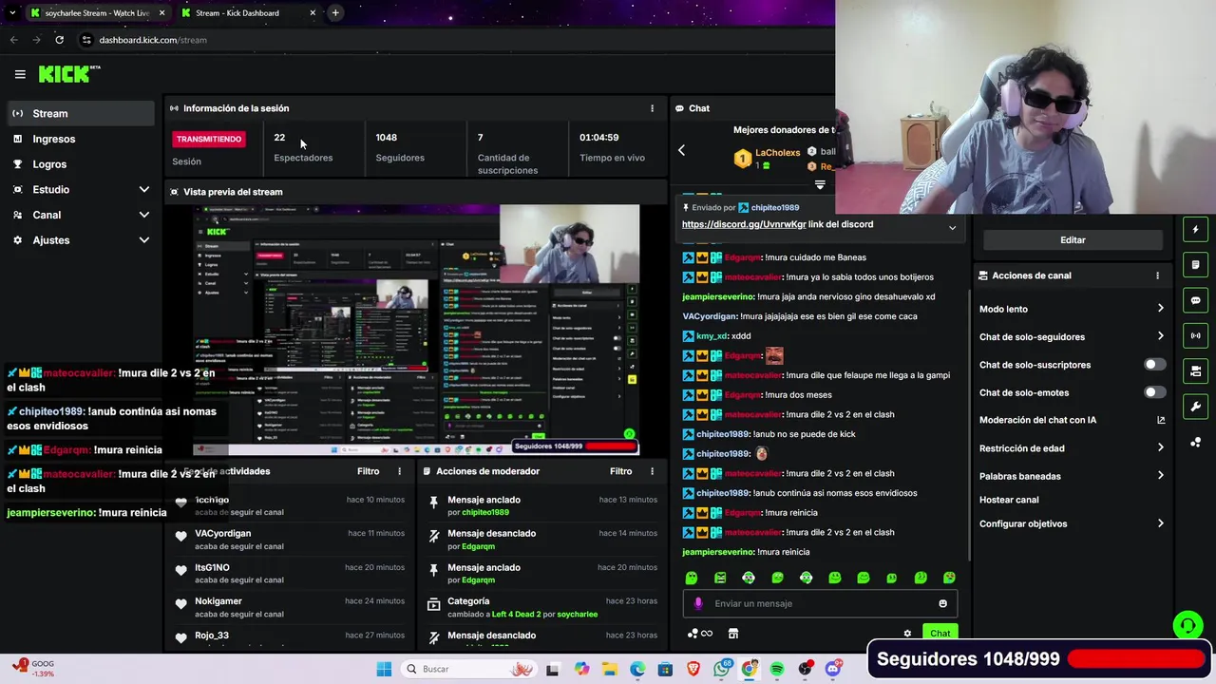This screenshot has width=1216, height=684.
Task: Open the hamburger menu next to Kick logo
Action: (20, 74)
